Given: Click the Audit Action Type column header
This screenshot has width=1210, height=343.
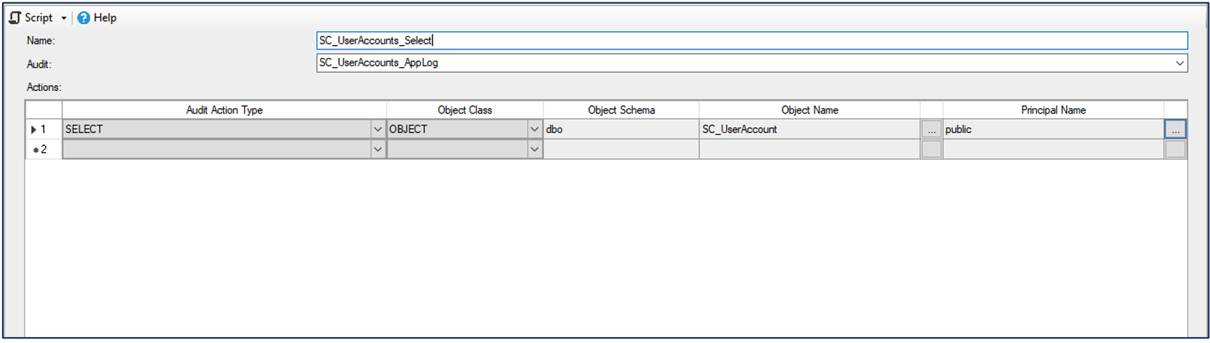Looking at the screenshot, I should tap(224, 110).
